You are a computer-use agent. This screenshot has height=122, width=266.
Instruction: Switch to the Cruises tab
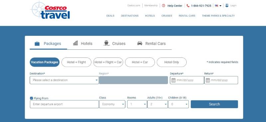(114, 43)
